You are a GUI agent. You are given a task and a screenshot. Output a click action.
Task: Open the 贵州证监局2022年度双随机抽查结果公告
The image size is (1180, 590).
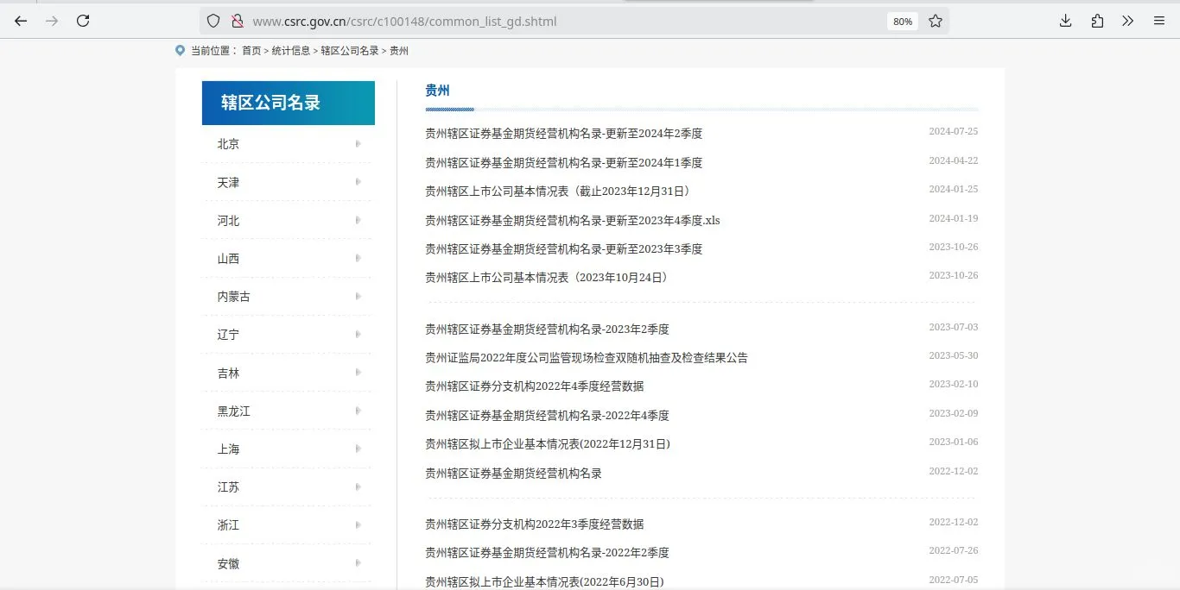pyautogui.click(x=585, y=356)
